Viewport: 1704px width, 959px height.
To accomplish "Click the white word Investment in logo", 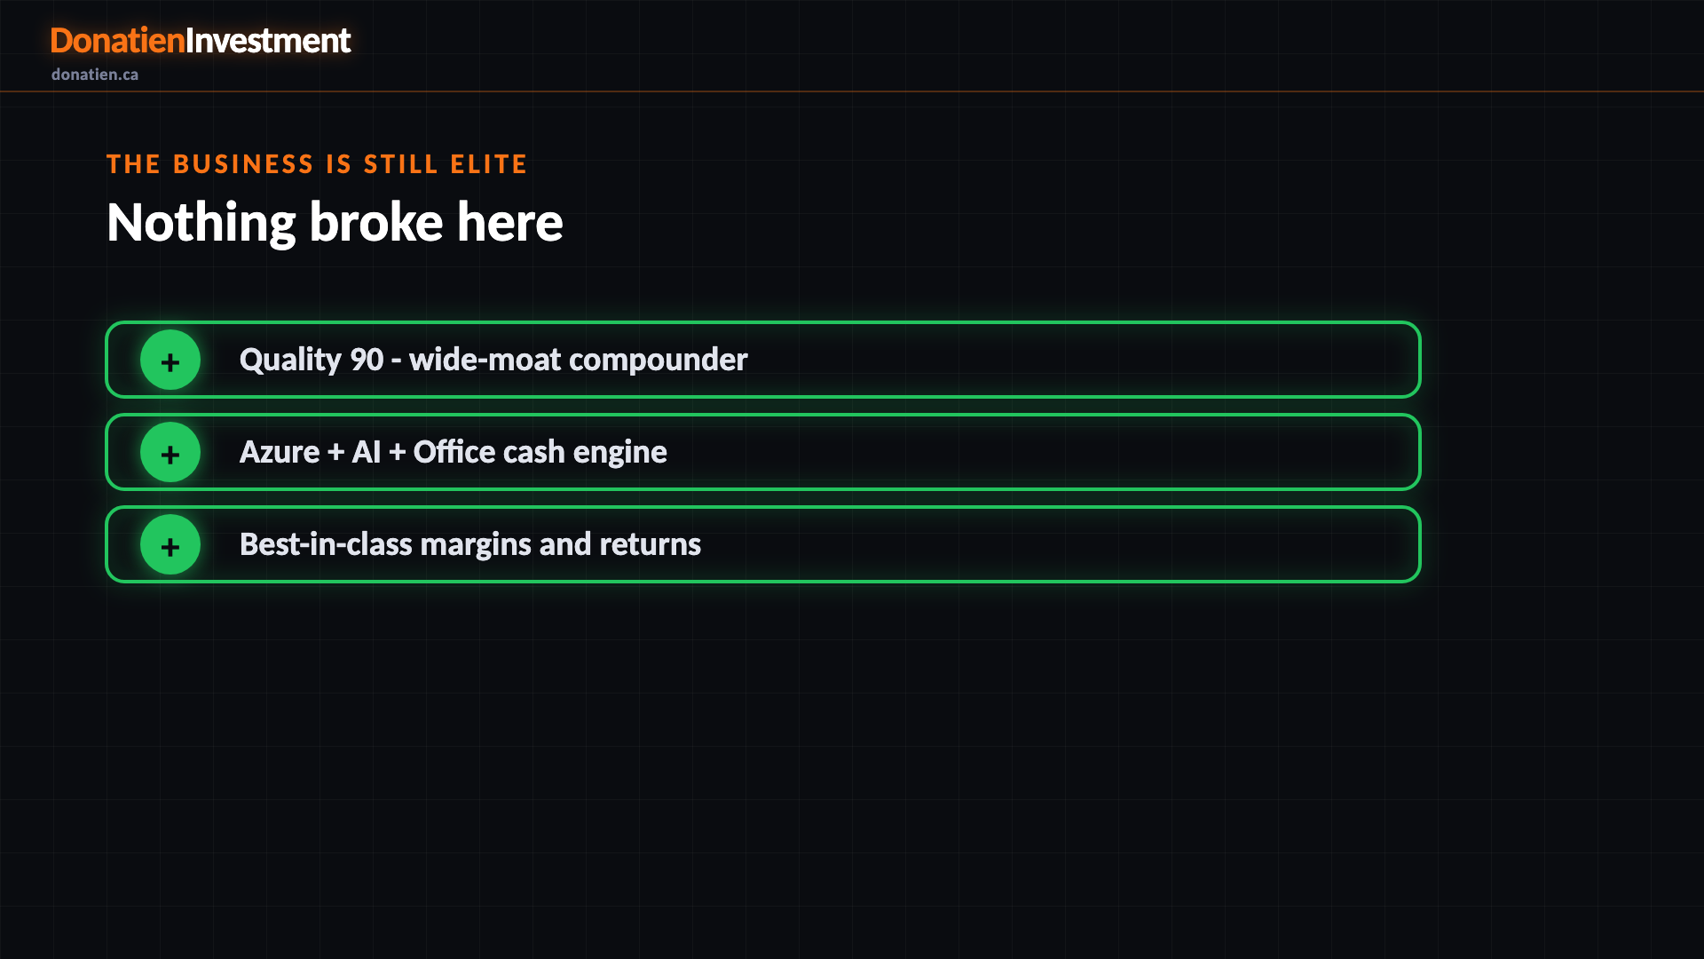I will (268, 41).
